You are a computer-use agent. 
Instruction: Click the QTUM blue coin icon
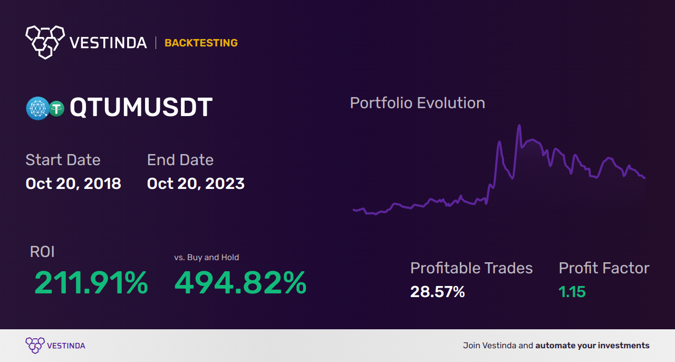click(37, 109)
